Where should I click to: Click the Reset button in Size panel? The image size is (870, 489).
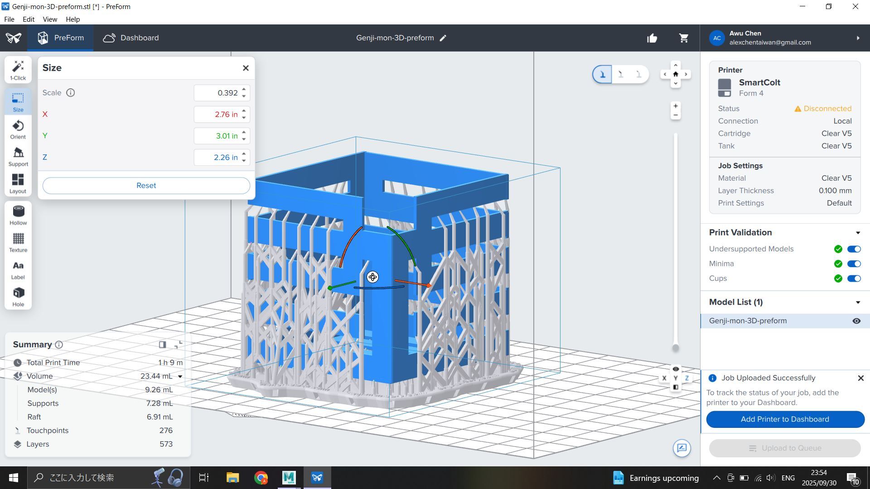point(146,186)
